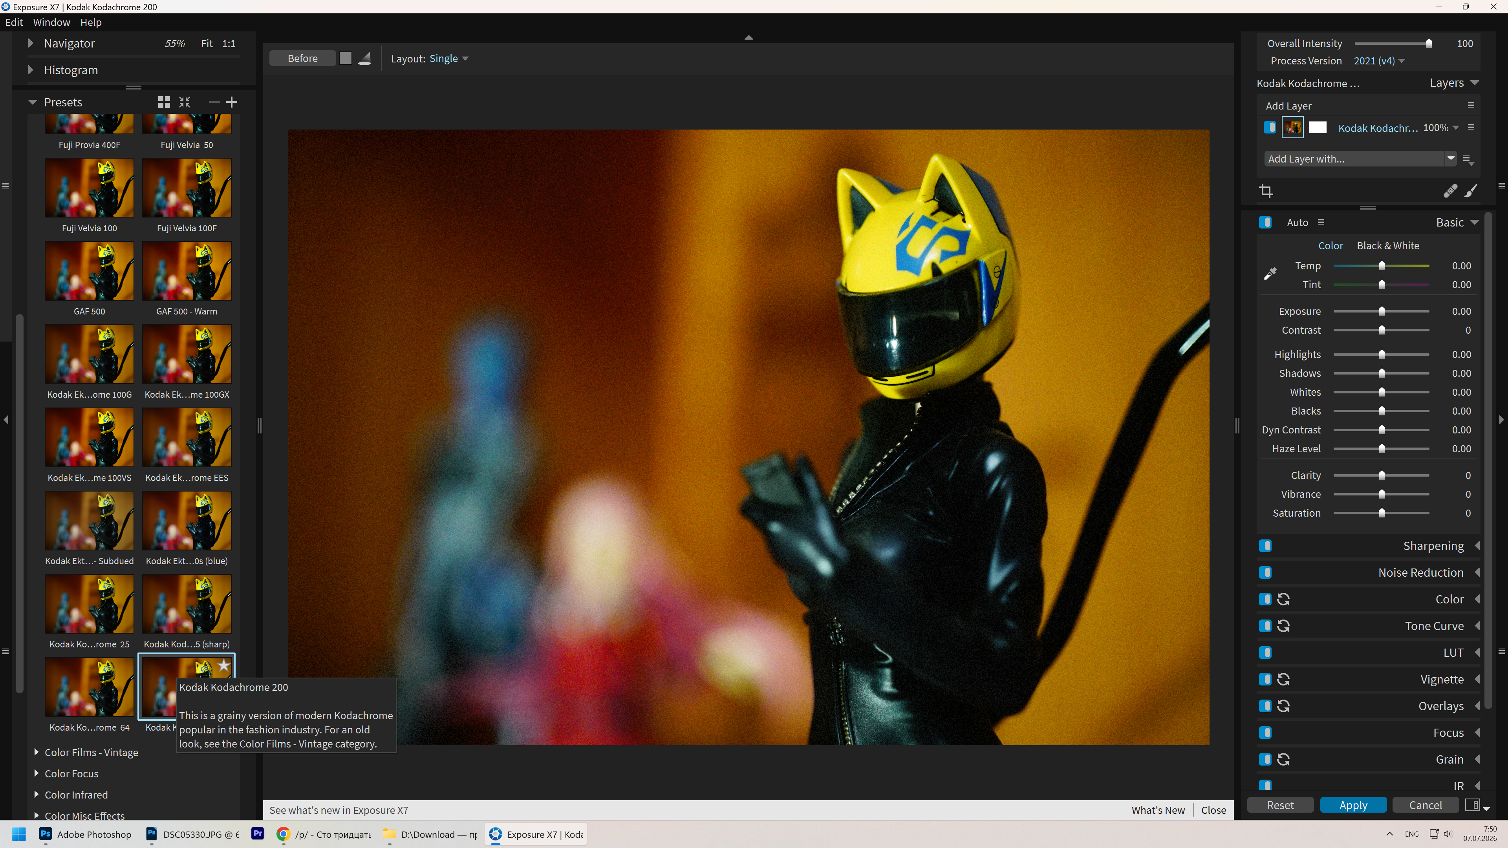Set navigator zoom to 1:1

tap(229, 44)
